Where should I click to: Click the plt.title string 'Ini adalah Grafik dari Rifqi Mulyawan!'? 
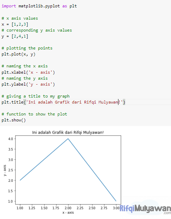click(x=74, y=102)
